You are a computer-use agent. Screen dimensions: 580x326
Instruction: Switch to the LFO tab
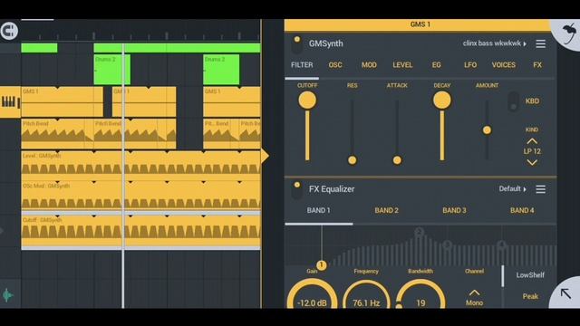pos(470,65)
